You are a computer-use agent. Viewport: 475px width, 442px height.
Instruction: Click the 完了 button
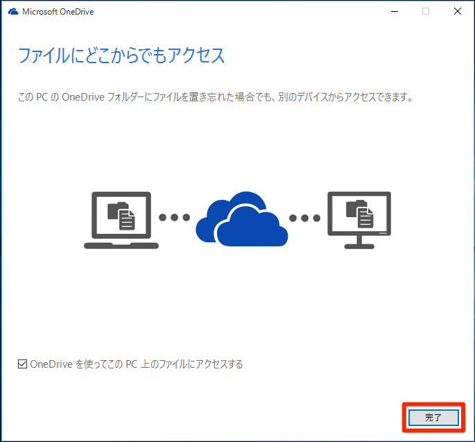(x=433, y=418)
